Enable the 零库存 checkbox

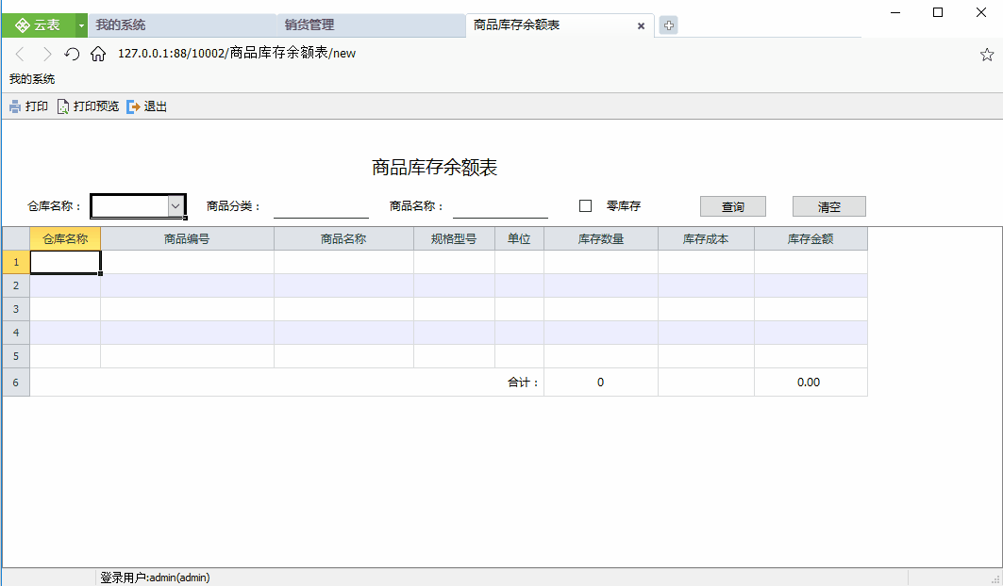click(585, 205)
